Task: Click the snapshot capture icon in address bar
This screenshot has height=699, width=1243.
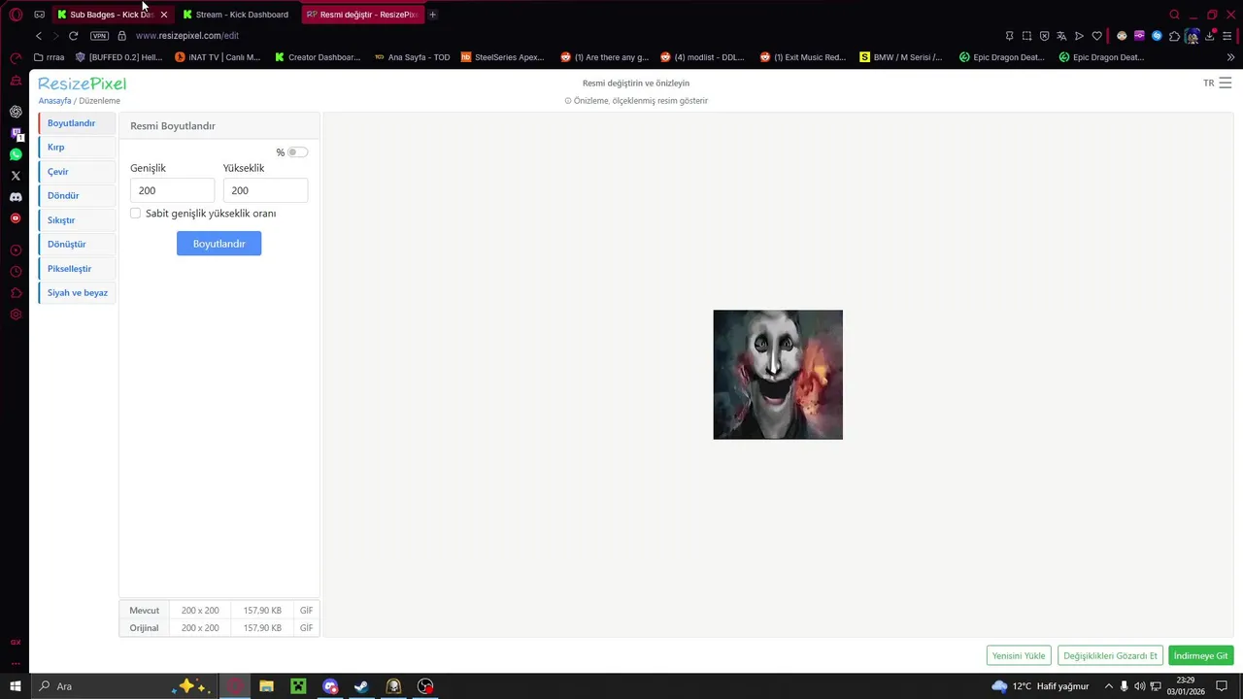Action: tap(1026, 36)
